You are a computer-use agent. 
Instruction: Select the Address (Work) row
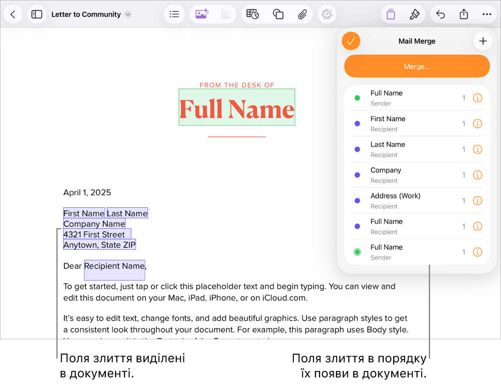[x=416, y=201]
